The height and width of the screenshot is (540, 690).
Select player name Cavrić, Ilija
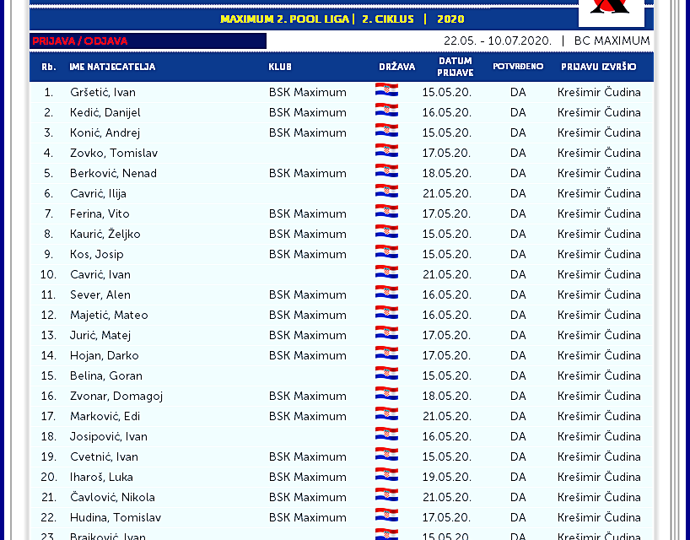(98, 194)
